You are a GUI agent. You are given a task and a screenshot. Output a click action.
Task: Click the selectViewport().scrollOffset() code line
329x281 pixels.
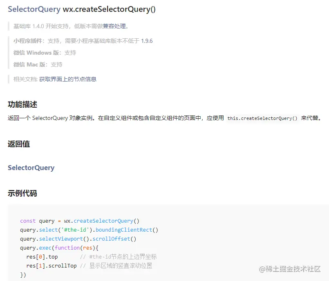coord(78,239)
